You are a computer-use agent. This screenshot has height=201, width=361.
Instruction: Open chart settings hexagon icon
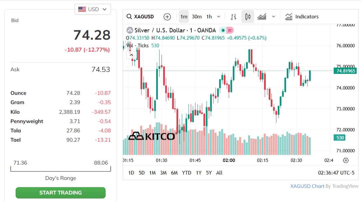(346, 160)
